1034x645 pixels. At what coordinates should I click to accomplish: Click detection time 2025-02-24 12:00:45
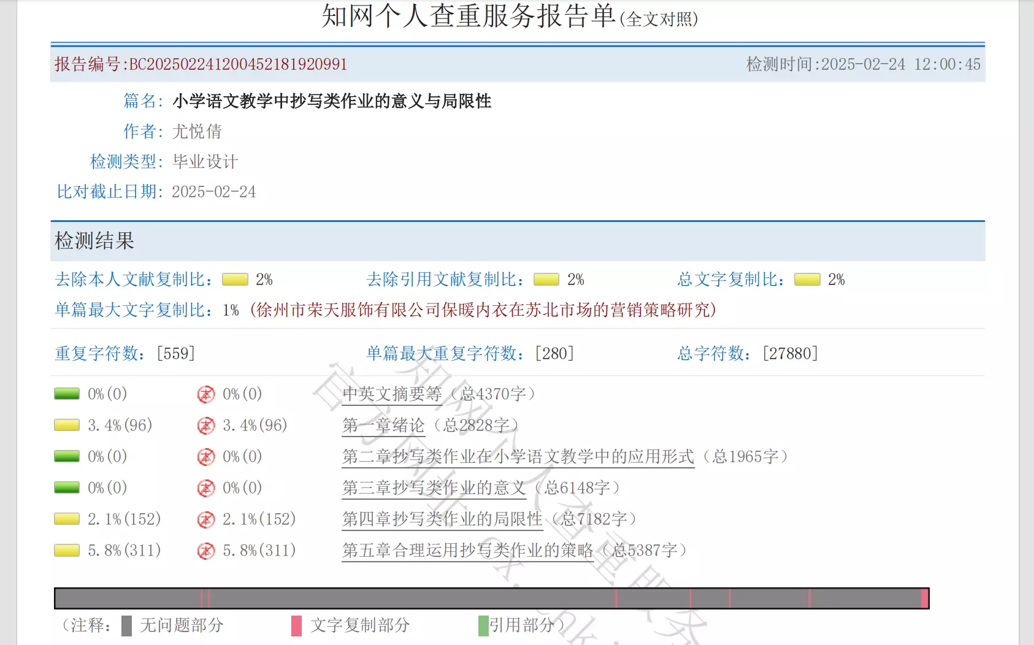coord(901,64)
